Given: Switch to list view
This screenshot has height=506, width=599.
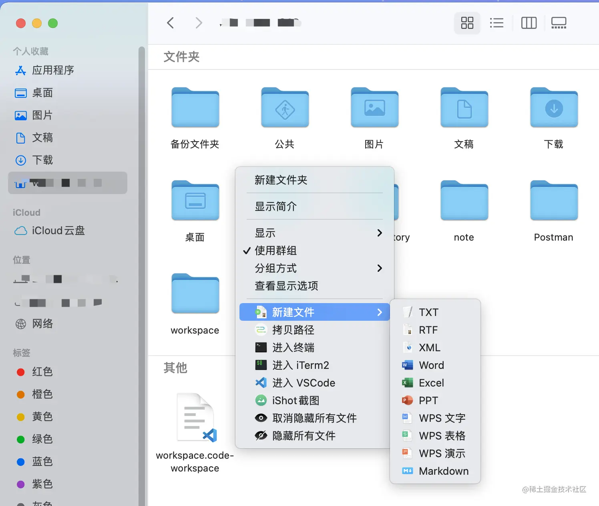Looking at the screenshot, I should pyautogui.click(x=496, y=23).
